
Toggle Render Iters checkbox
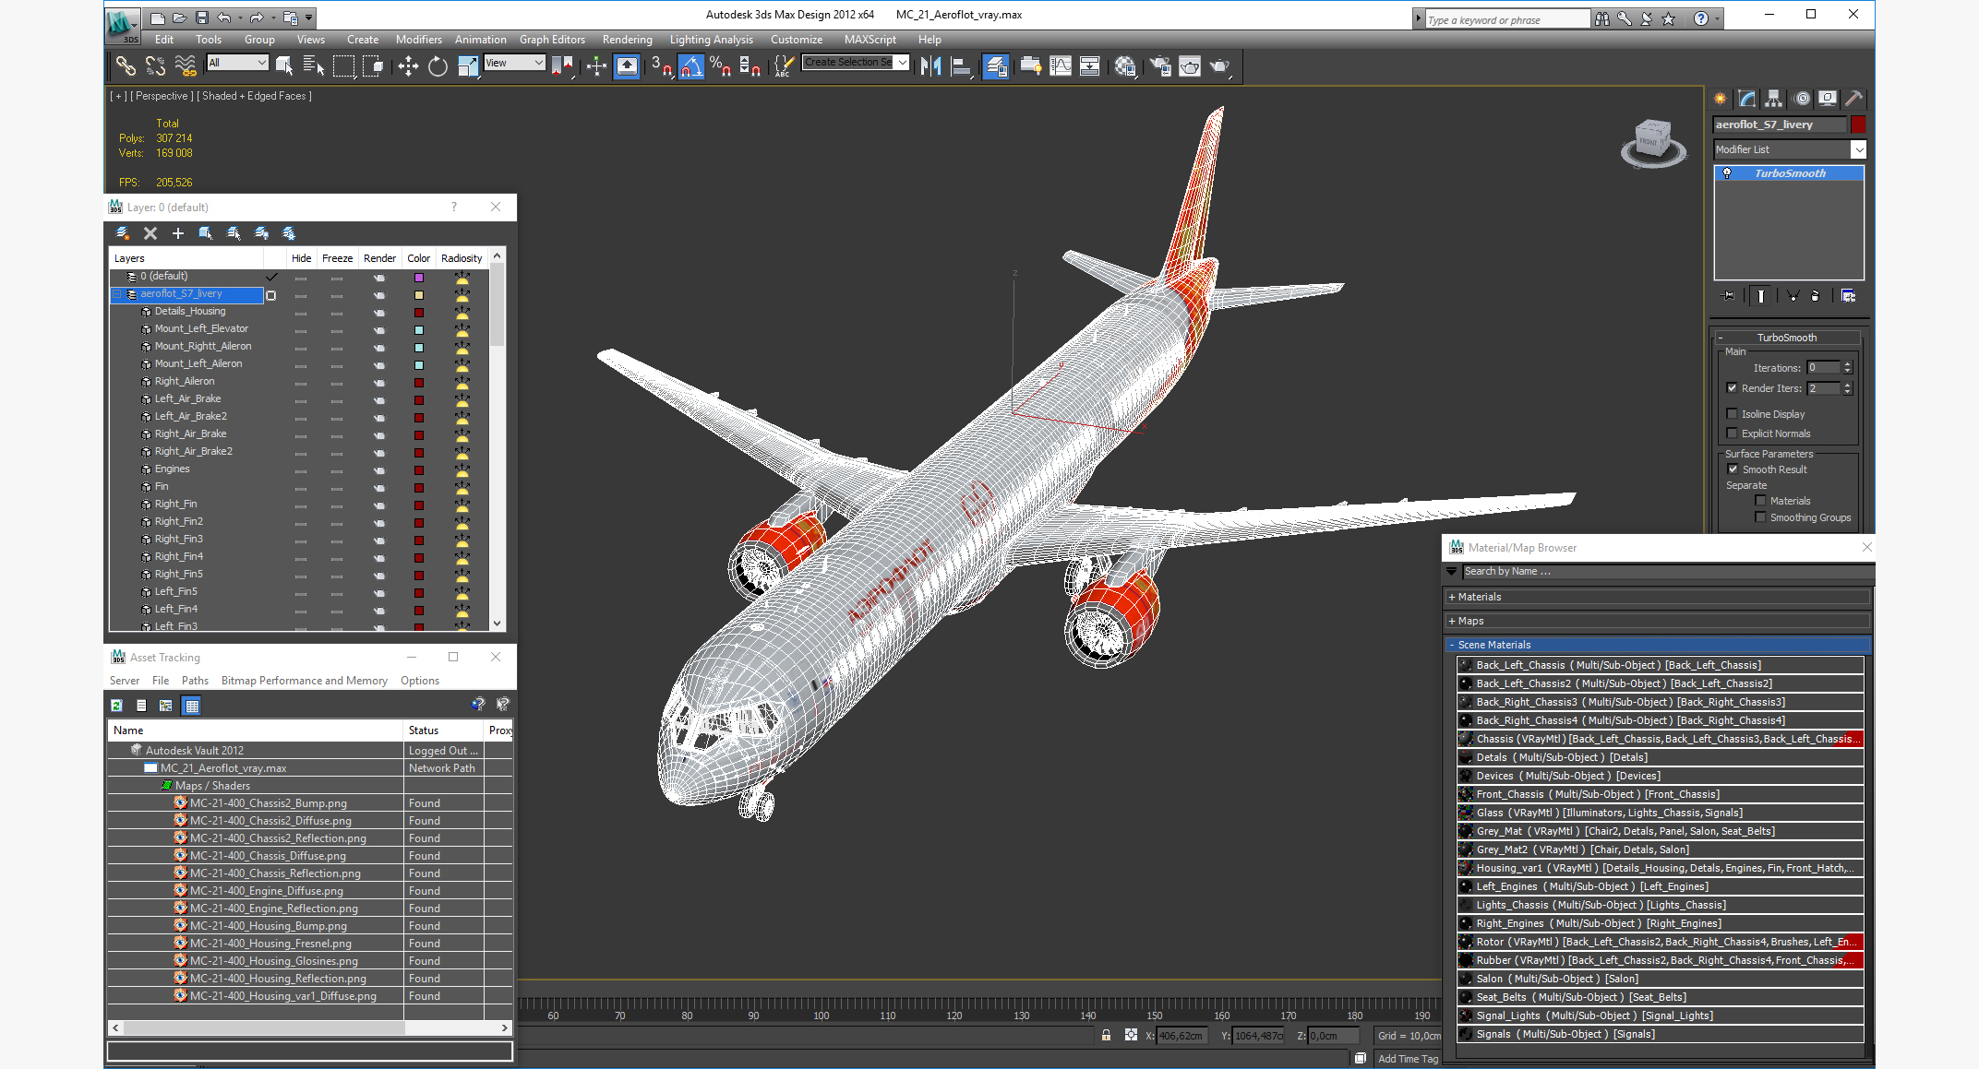pos(1733,388)
